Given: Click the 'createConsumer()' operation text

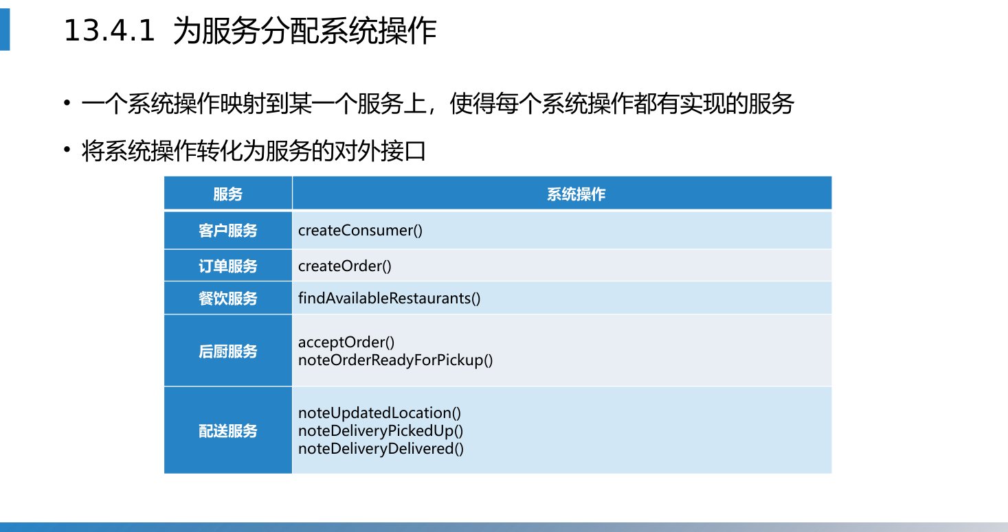Looking at the screenshot, I should point(360,231).
